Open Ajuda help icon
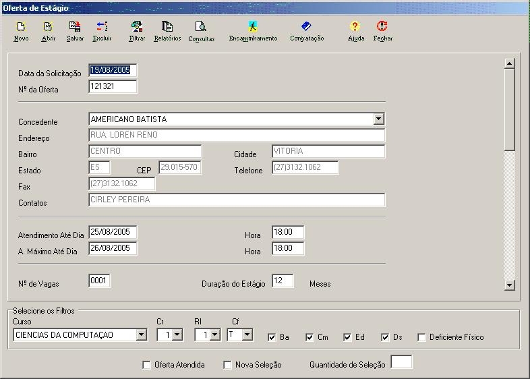 (355, 27)
